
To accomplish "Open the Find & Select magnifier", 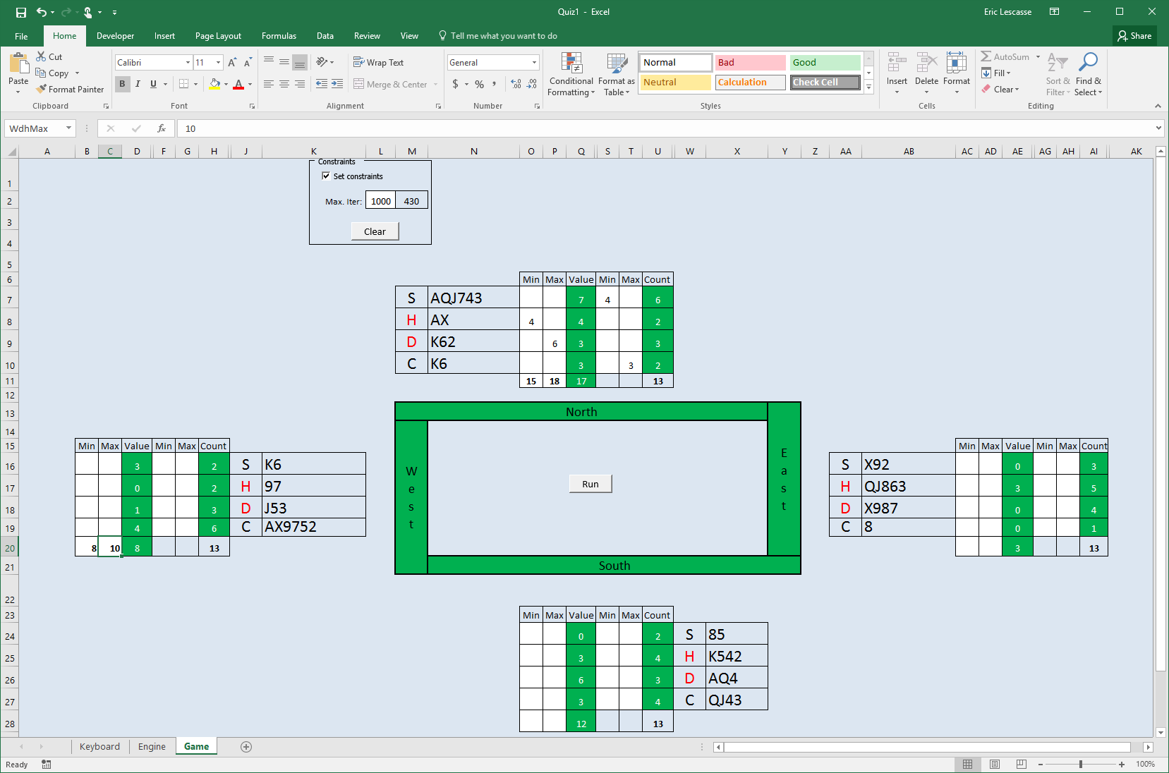I will tap(1088, 73).
